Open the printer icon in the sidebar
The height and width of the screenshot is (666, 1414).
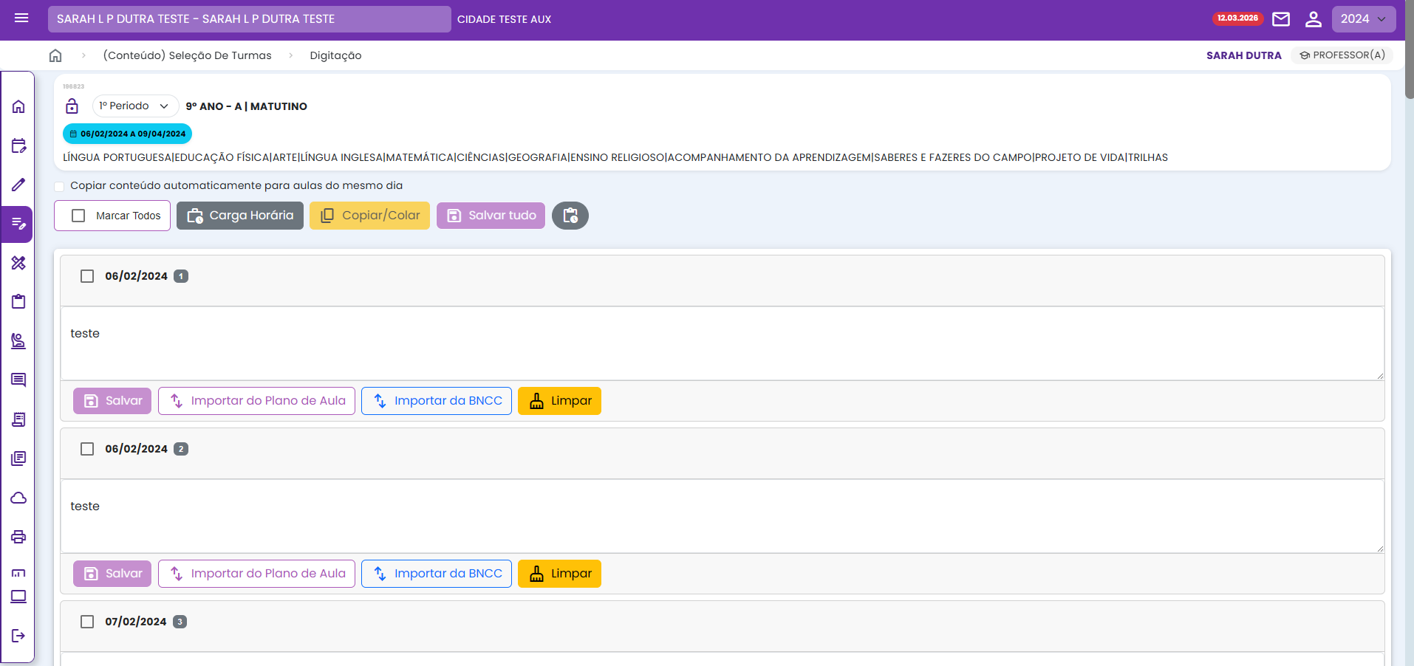18,537
